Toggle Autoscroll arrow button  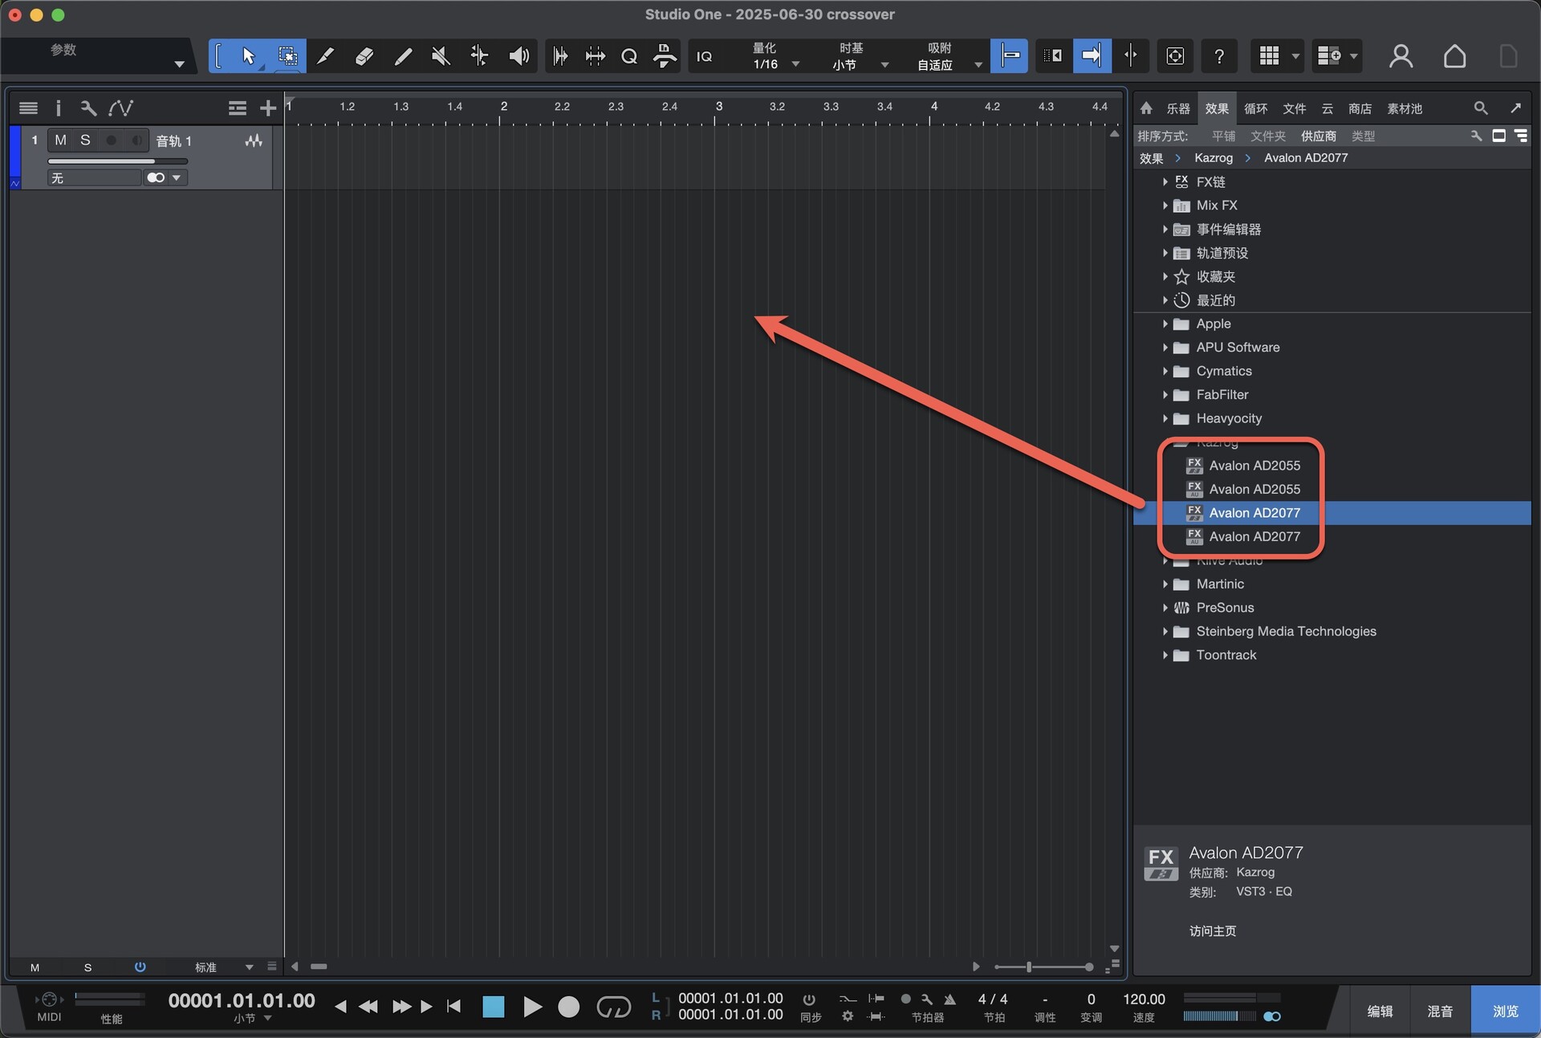(1092, 56)
